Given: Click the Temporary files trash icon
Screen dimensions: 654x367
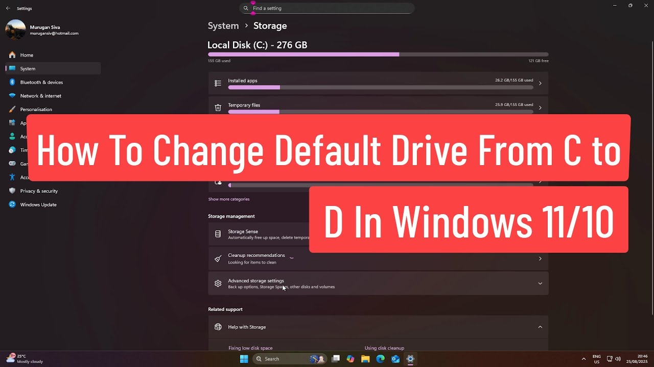Looking at the screenshot, I should [x=218, y=108].
